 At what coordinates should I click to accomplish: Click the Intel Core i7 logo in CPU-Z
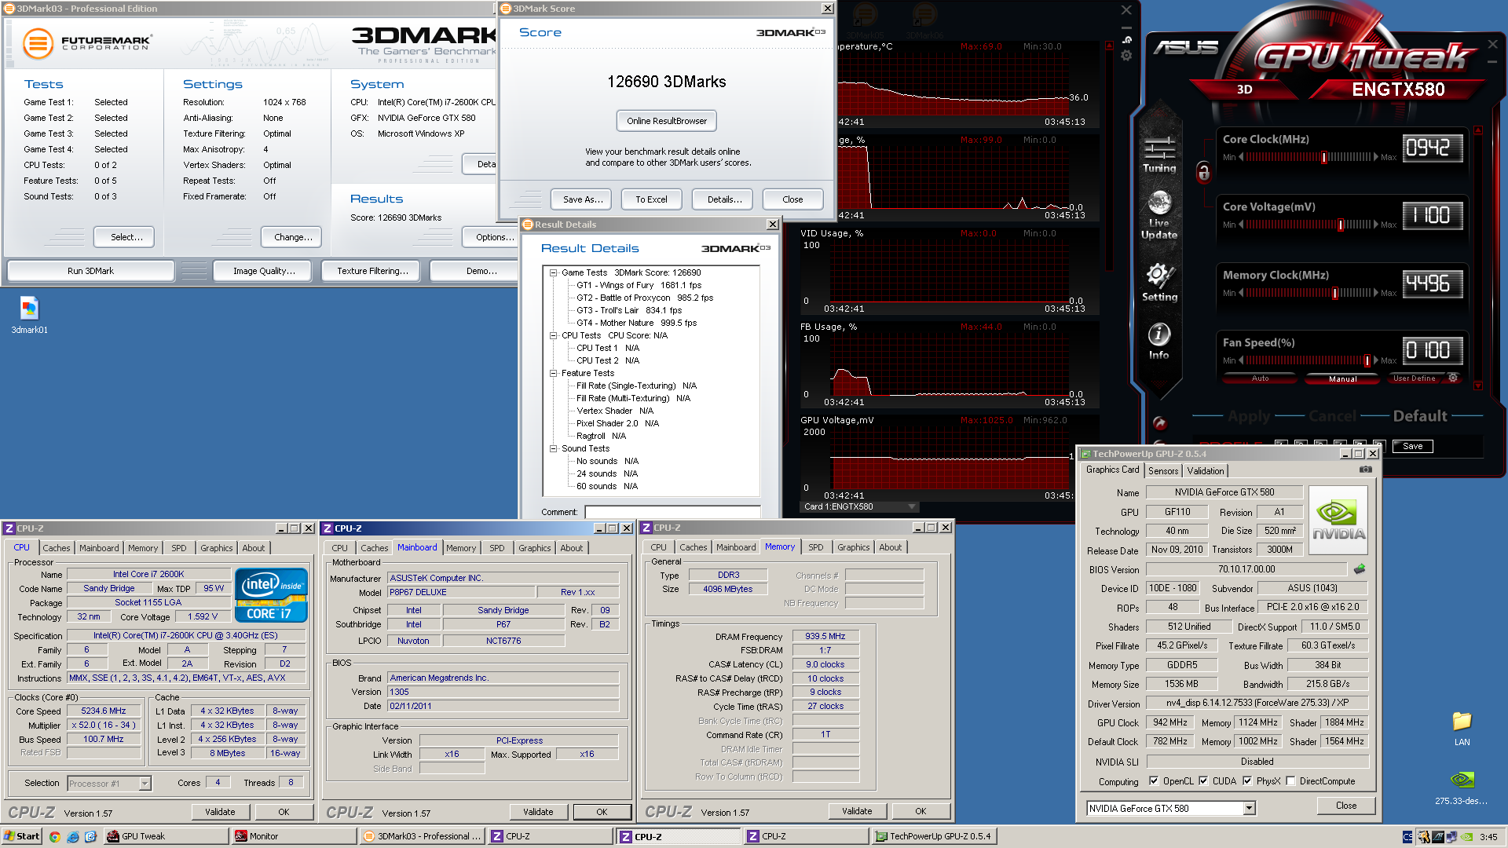pyautogui.click(x=272, y=595)
